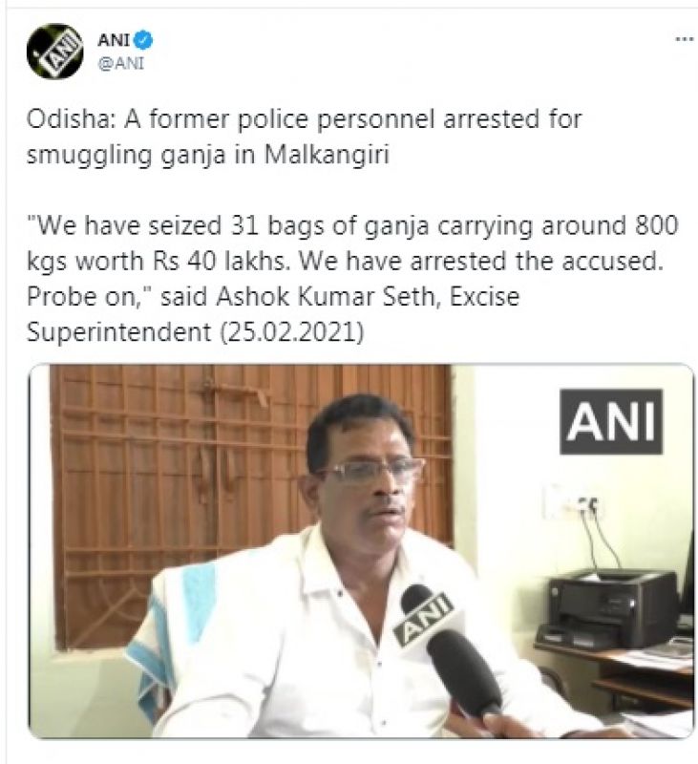Image resolution: width=698 pixels, height=764 pixels.
Task: Click the wall power socket in the video
Action: point(569,502)
